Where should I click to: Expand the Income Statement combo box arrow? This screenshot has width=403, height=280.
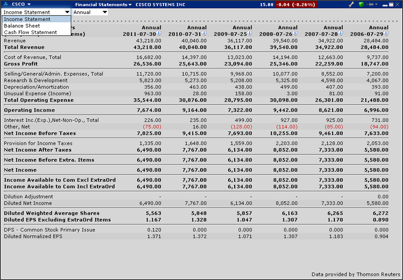pos(67,12)
